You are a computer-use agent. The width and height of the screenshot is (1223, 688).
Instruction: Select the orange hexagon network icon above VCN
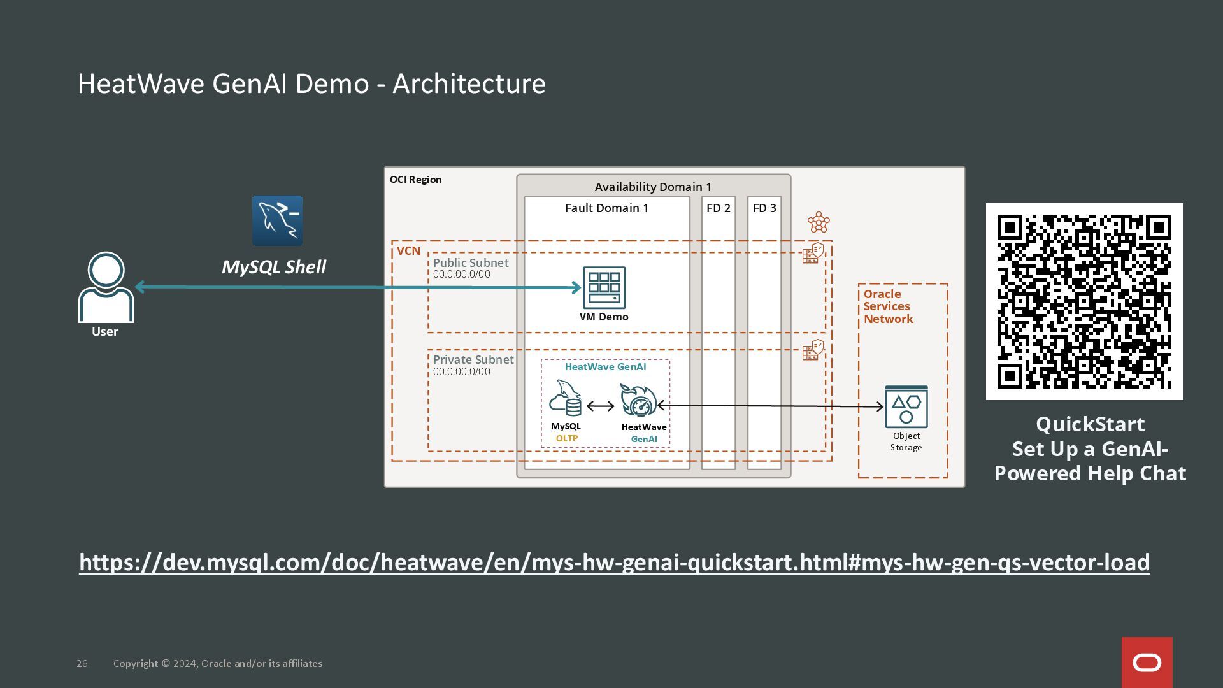pos(819,222)
